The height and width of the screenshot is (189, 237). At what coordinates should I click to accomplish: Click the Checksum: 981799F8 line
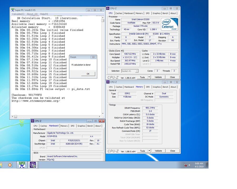(x=27, y=95)
